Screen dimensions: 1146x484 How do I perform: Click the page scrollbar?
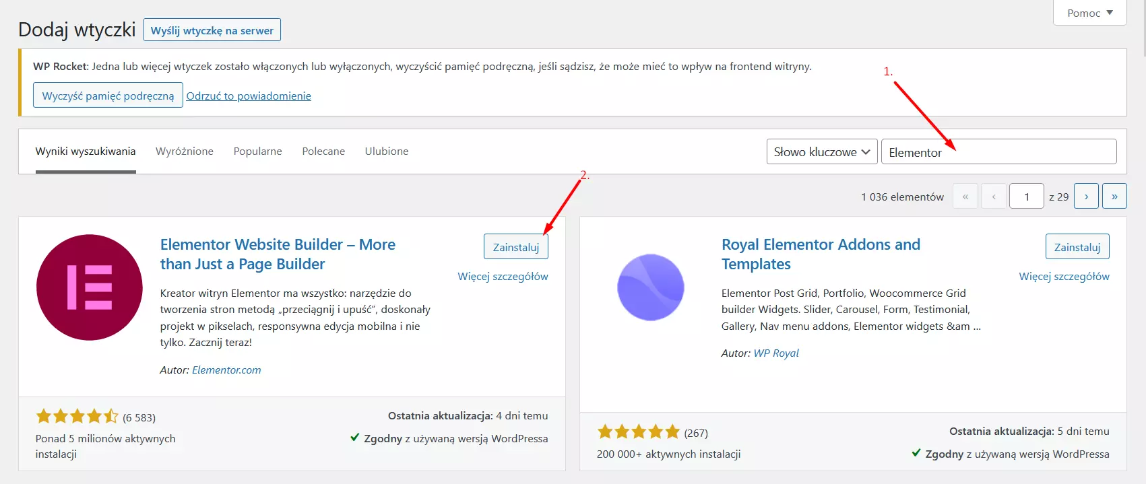pos(1143,27)
